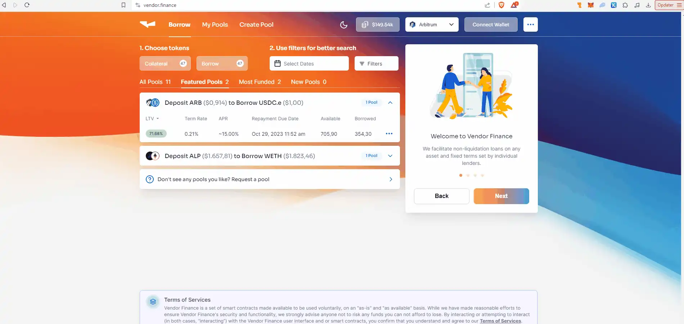
Task: Toggle dark mode with the moon icon
Action: pos(344,24)
